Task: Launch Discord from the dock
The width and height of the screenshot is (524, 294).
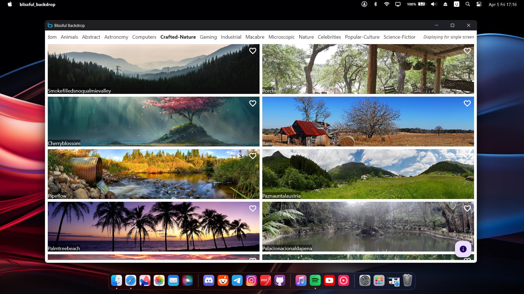Action: (209, 280)
